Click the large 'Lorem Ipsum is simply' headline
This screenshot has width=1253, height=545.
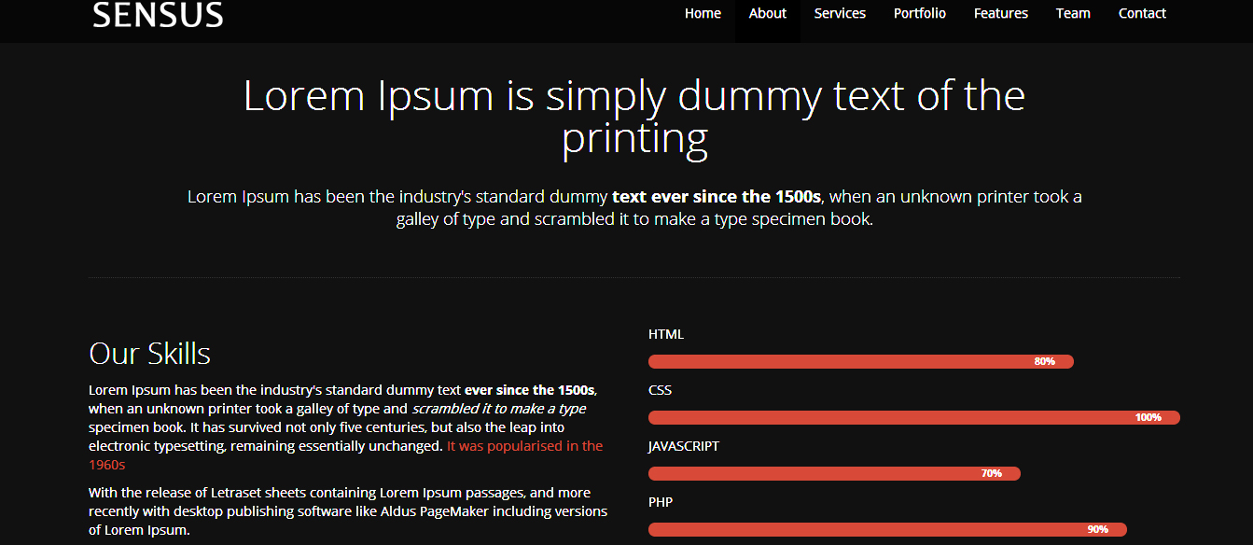[633, 96]
